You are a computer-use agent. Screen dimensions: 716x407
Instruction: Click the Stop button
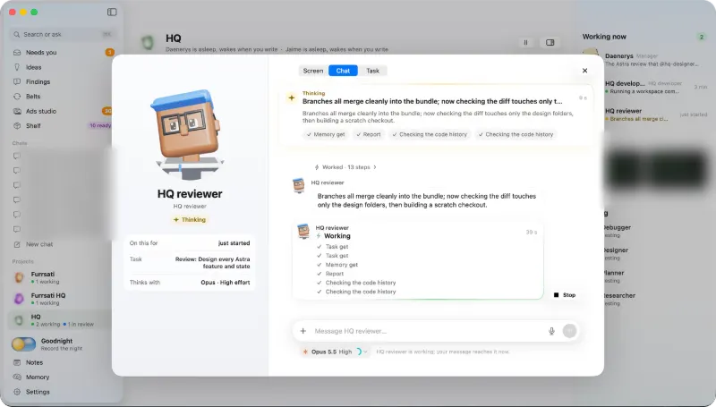coord(565,295)
